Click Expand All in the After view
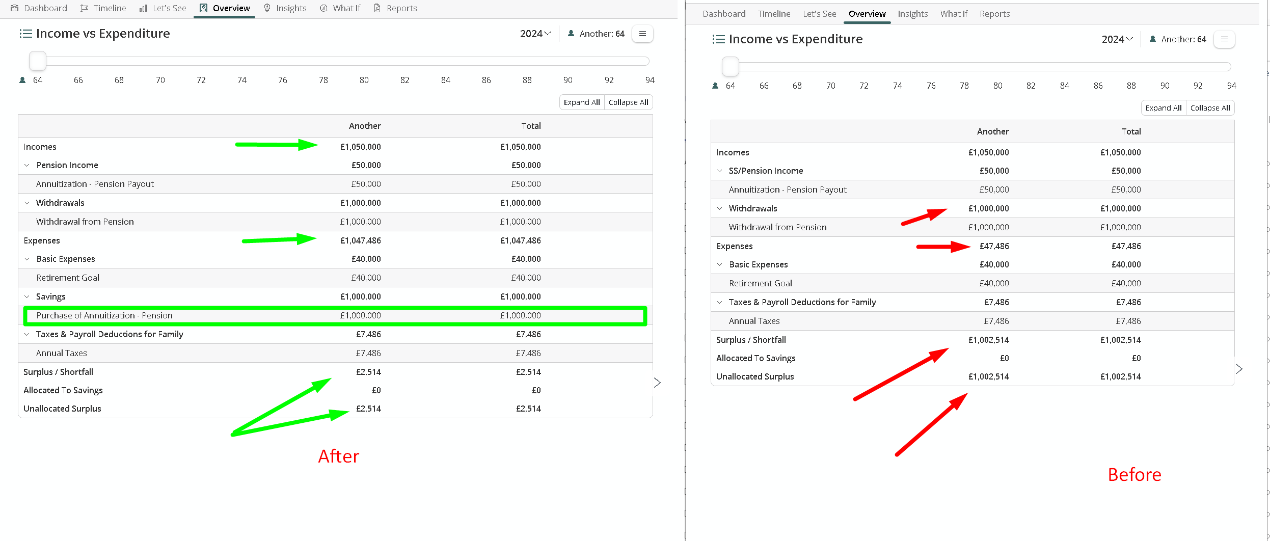This screenshot has height=541, width=1270. (x=582, y=102)
